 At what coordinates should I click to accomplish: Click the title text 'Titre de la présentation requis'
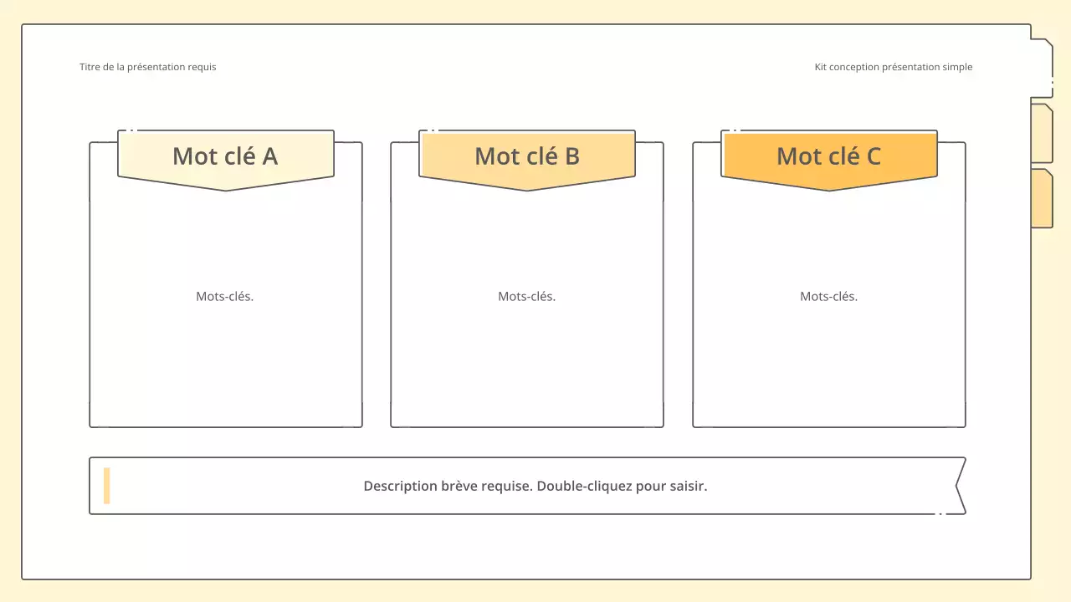coord(147,66)
